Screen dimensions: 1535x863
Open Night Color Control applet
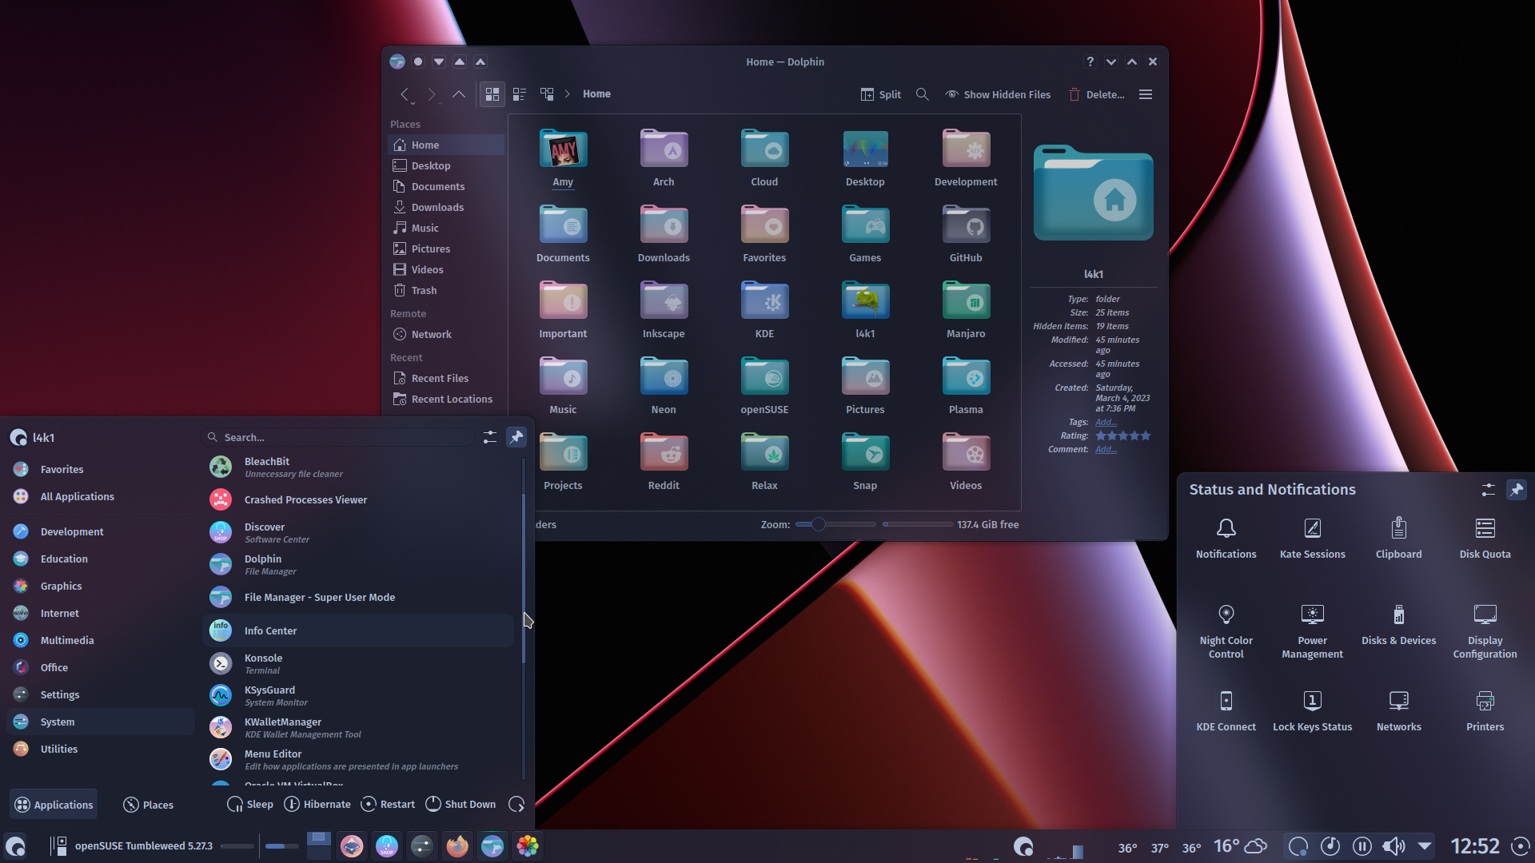pos(1226,631)
